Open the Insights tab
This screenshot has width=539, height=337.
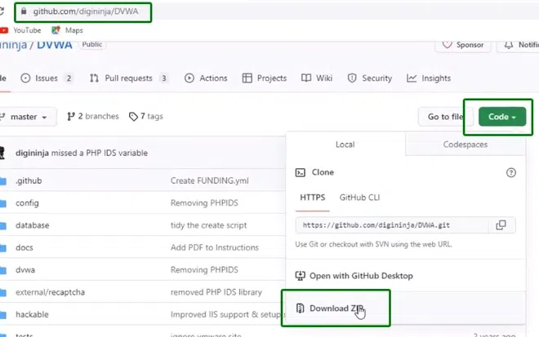click(x=429, y=78)
